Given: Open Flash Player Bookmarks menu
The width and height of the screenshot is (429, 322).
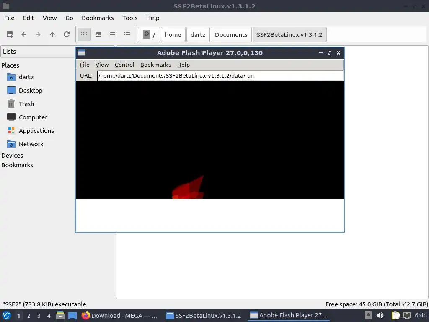Looking at the screenshot, I should (x=156, y=65).
